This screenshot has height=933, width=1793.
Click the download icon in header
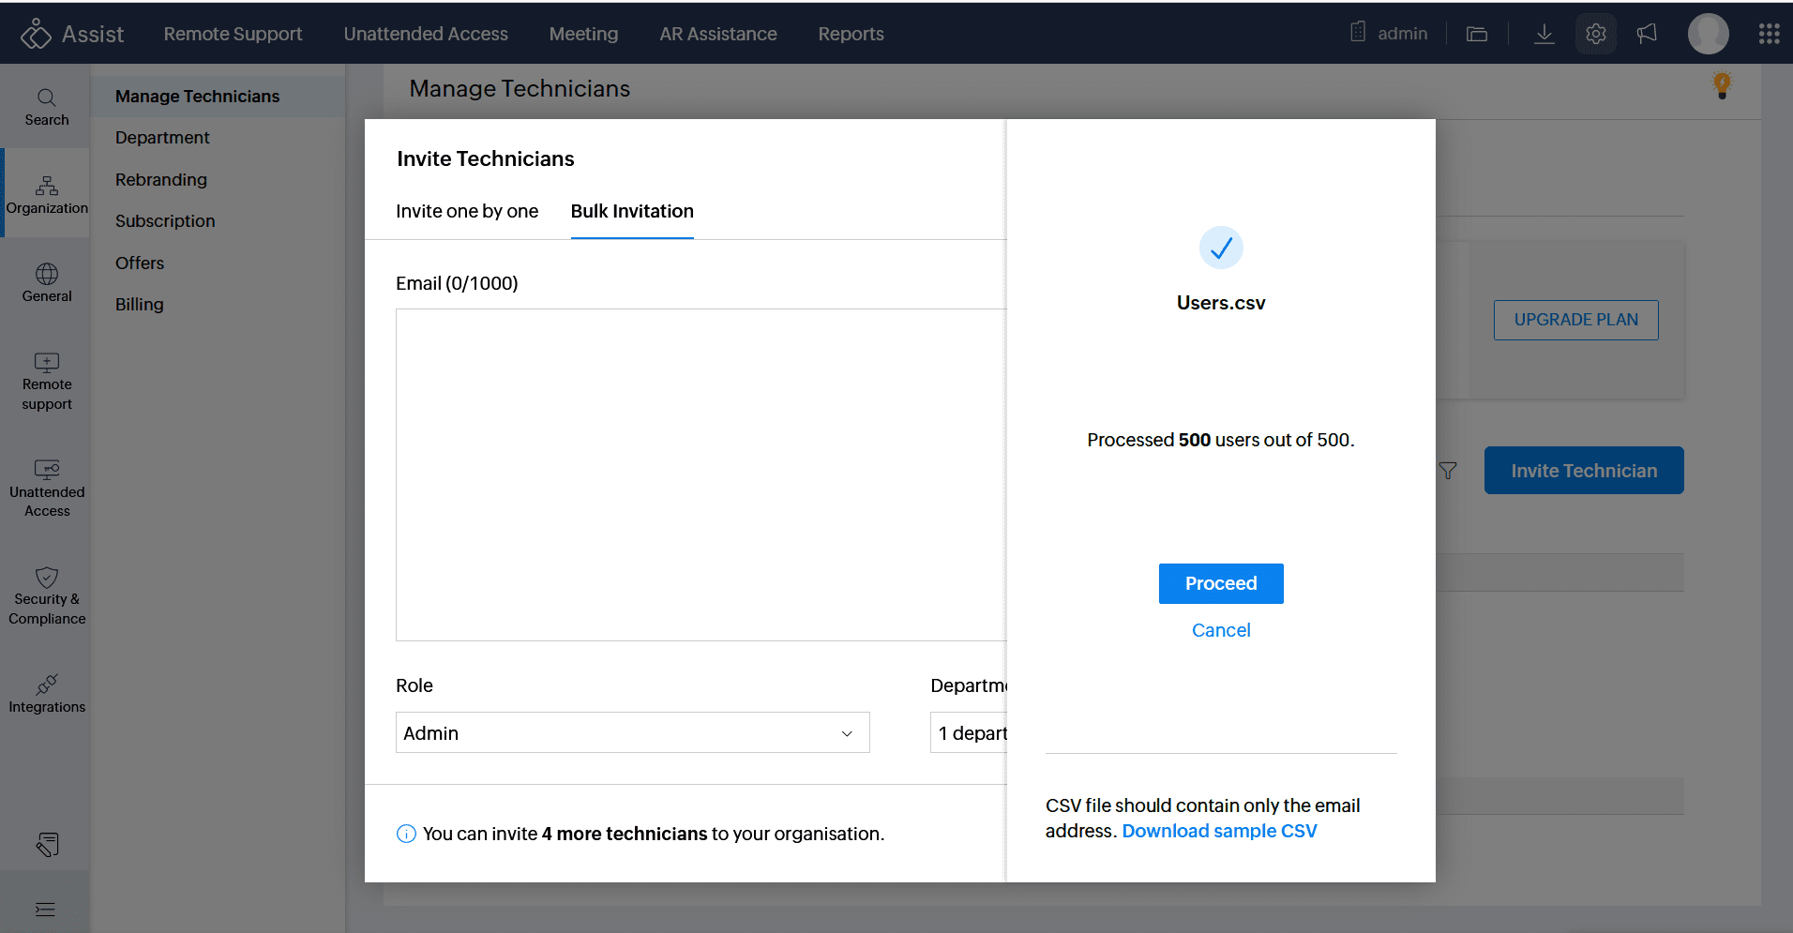pos(1544,35)
